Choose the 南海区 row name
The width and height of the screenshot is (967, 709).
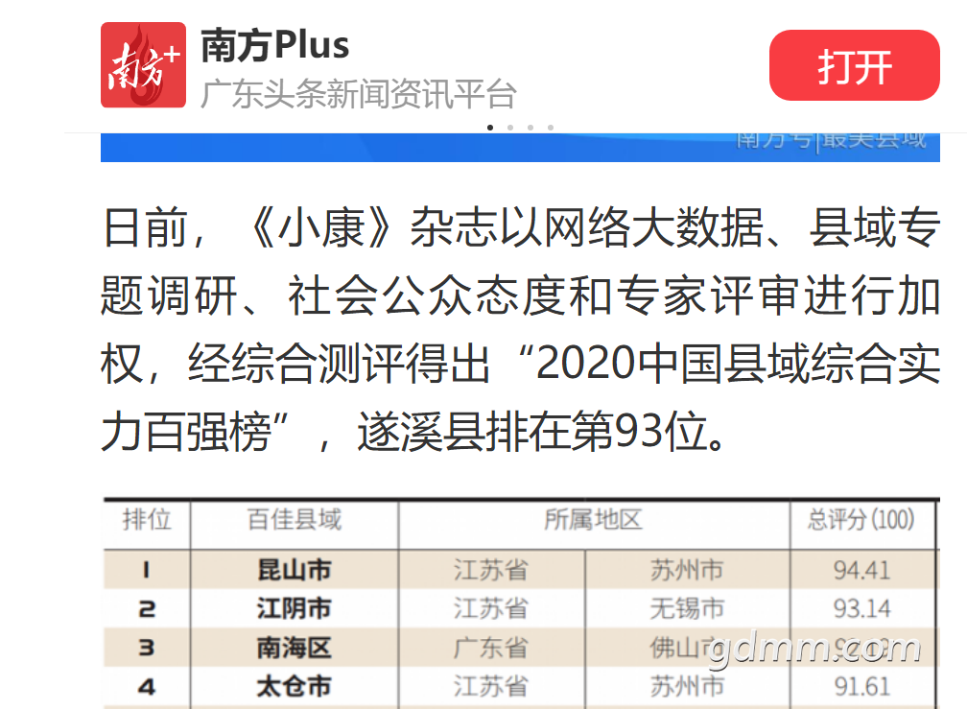[x=294, y=648]
